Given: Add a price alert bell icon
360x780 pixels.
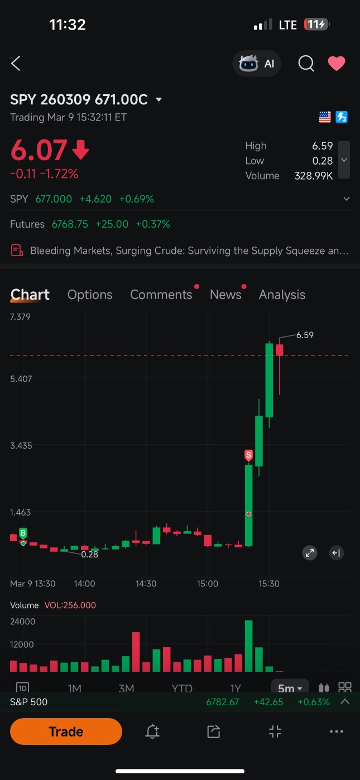Looking at the screenshot, I should click(152, 731).
